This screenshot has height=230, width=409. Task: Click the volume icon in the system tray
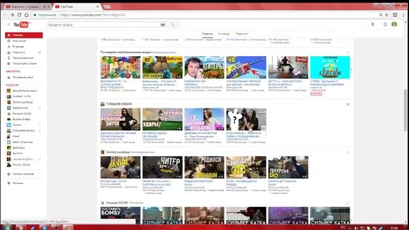356,228
